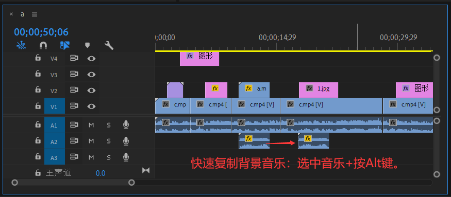Image resolution: width=451 pixels, height=197 pixels.
Task: Solo track A1
Action: 109,125
